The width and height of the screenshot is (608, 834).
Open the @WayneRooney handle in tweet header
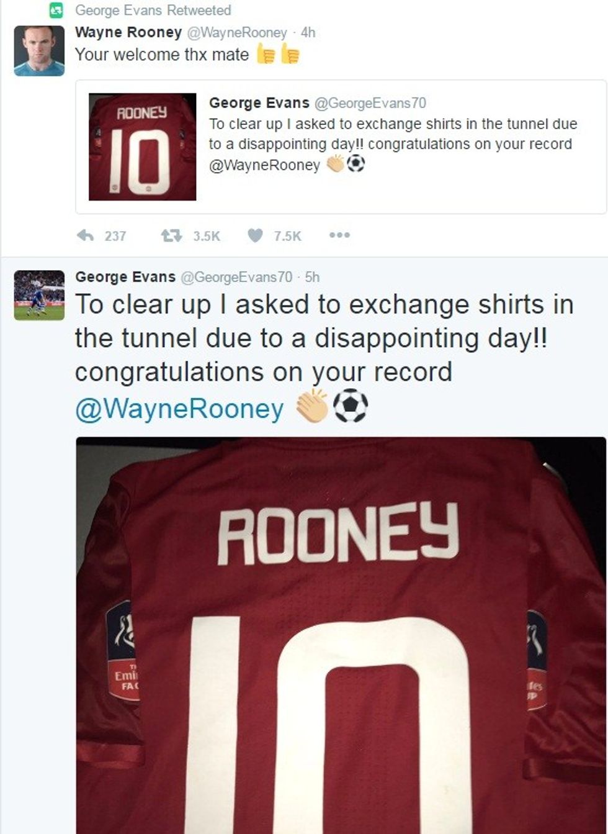click(x=236, y=32)
